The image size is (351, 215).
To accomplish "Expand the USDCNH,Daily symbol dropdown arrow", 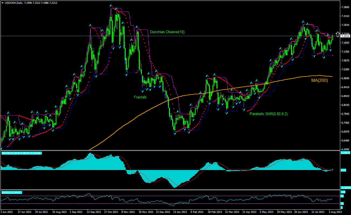I will pos(3,3).
